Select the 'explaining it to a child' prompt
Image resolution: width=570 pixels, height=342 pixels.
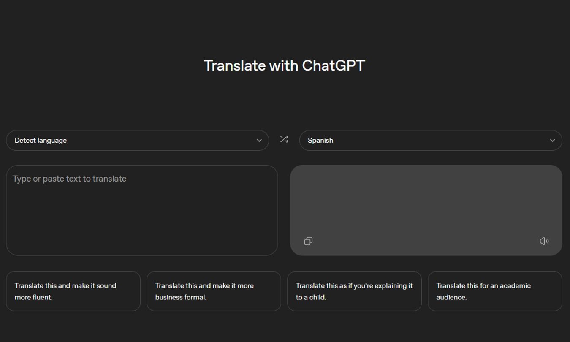pos(354,291)
